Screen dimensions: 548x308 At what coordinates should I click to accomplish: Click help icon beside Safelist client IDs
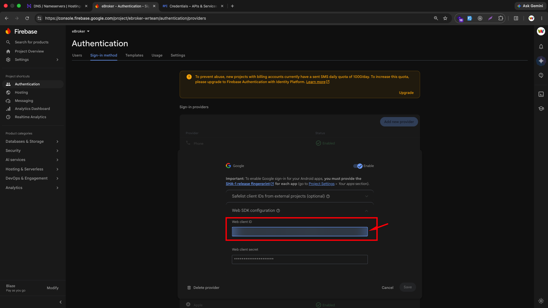tap(328, 196)
